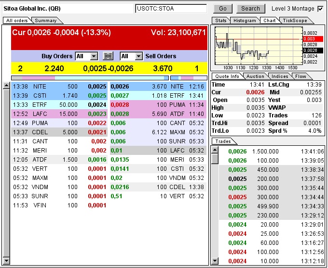Image resolution: width=328 pixels, height=268 pixels.
Task: Select the ETRF buy order of 50.000
Action: coord(59,105)
